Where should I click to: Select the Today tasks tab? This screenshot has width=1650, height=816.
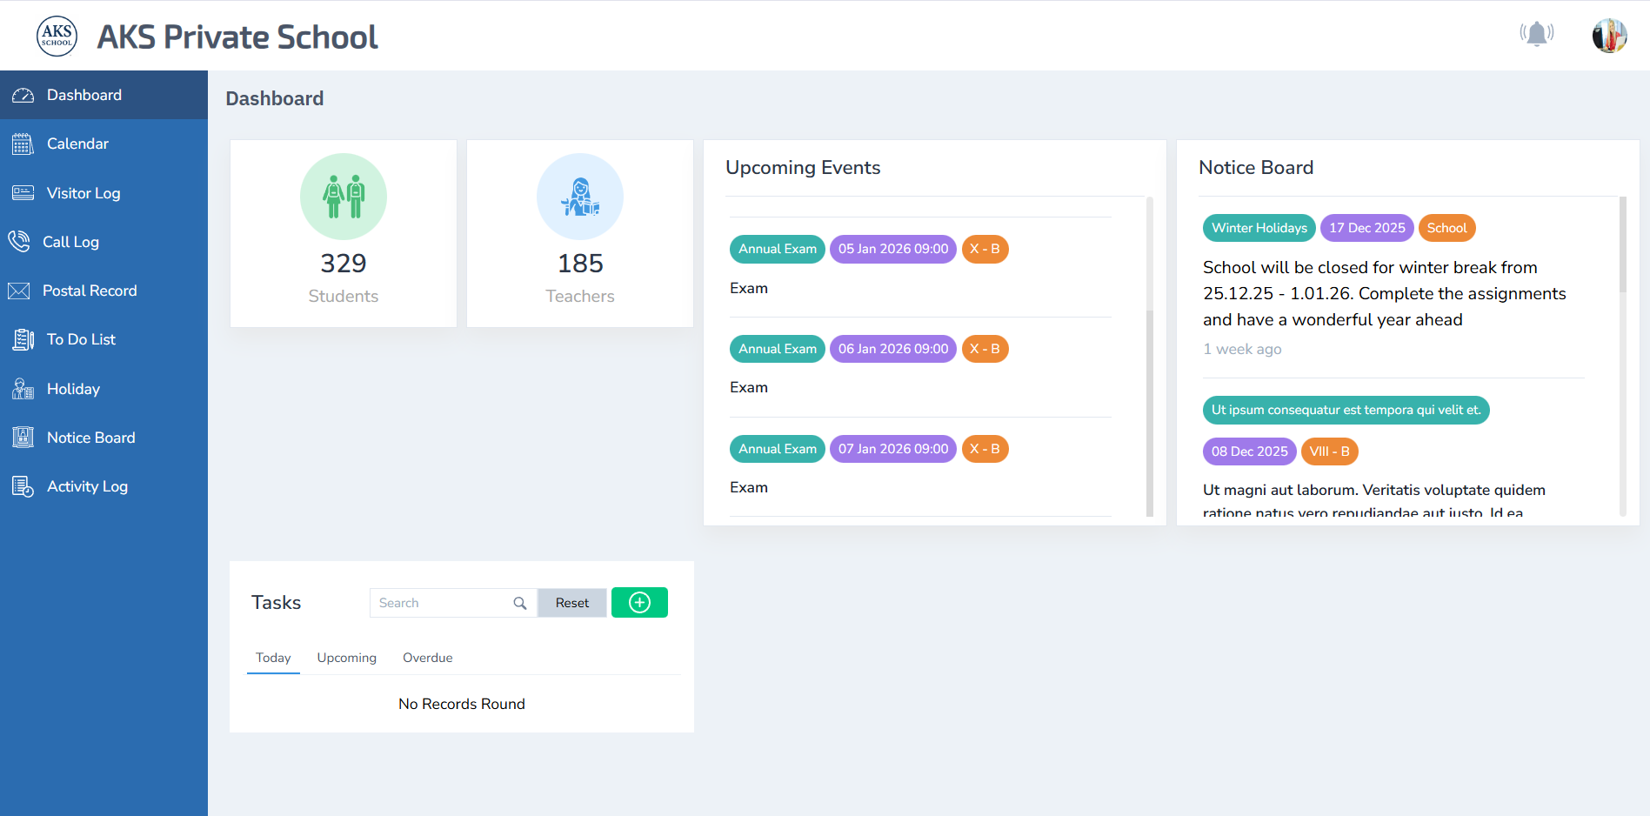point(273,658)
